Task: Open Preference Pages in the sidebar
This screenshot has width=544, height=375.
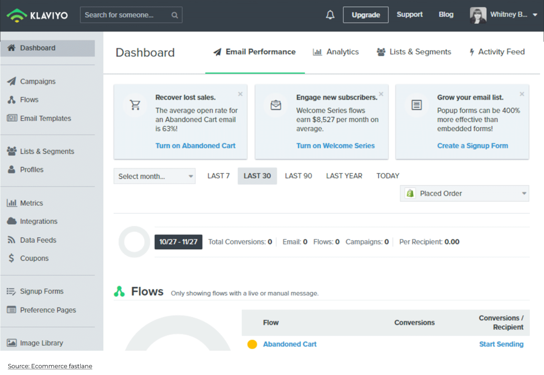Action: pyautogui.click(x=48, y=310)
